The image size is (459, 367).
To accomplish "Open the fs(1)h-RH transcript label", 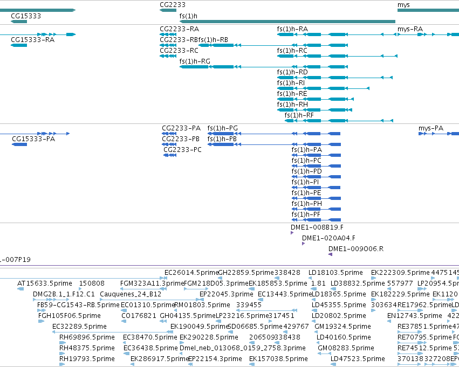I will pos(292,105).
